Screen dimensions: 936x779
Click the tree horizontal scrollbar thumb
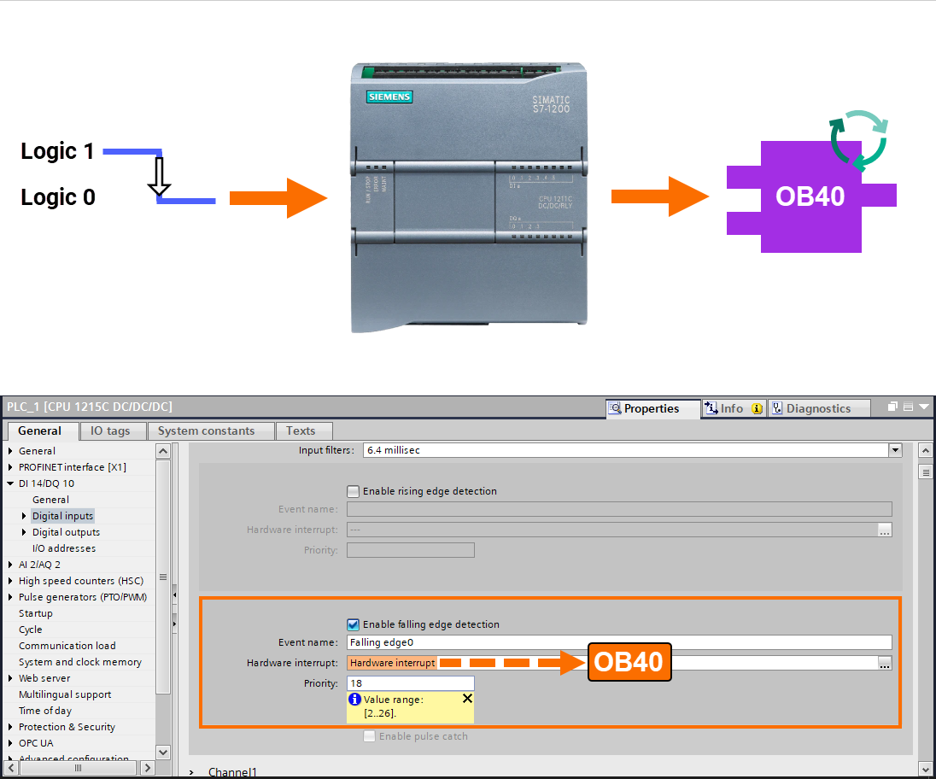click(78, 768)
